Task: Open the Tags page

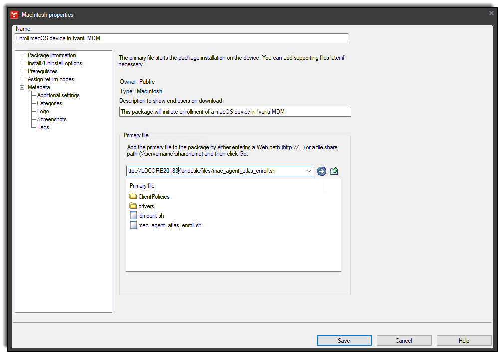Action: click(43, 127)
